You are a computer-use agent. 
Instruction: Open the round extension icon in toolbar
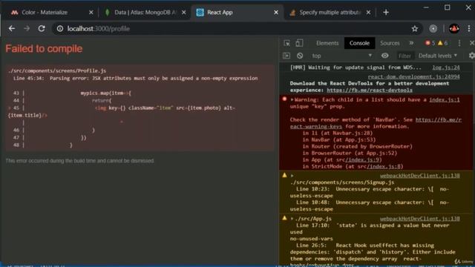point(433,28)
